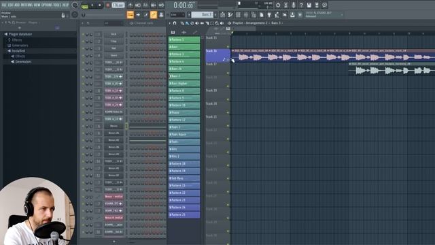Image resolution: width=435 pixels, height=245 pixels.
Task: Open the EDIT menu
Action: point(11,5)
